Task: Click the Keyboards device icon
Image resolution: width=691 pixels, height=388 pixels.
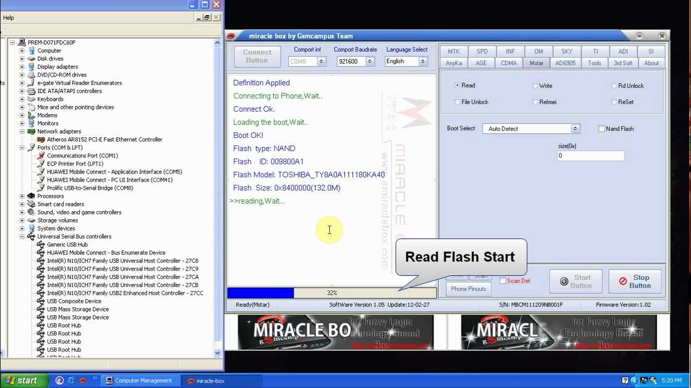Action: (31, 99)
